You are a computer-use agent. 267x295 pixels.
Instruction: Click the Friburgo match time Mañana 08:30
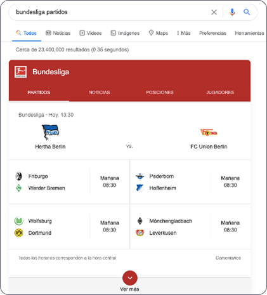point(110,181)
